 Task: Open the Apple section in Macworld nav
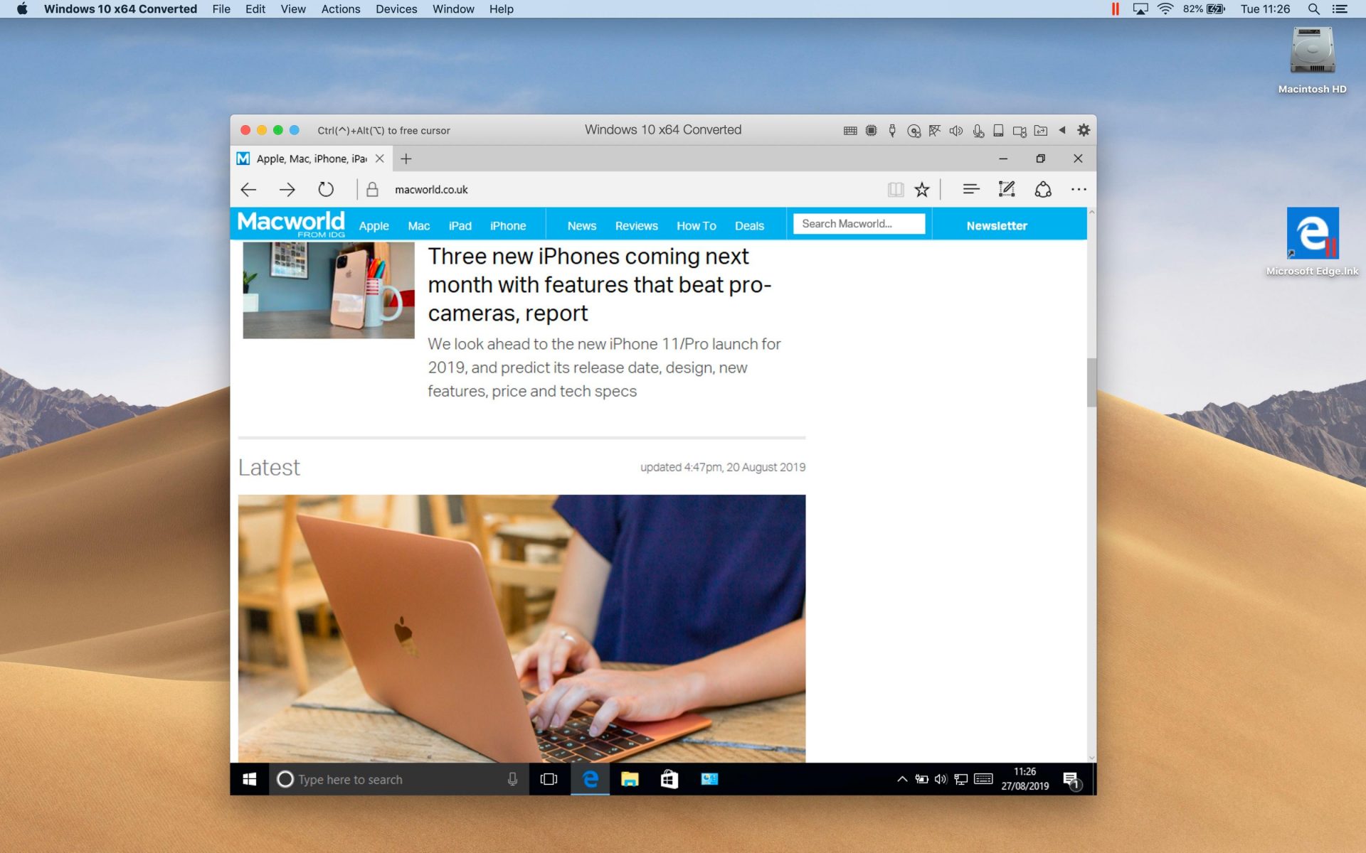[374, 225]
